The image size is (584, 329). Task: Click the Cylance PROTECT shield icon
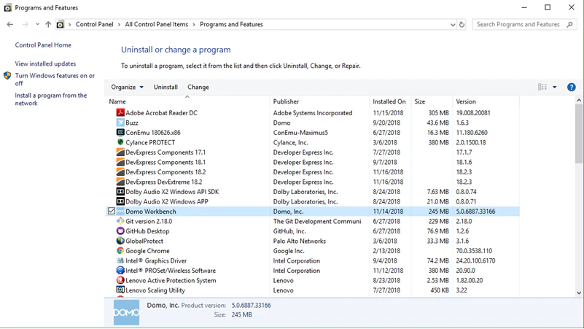(x=120, y=142)
